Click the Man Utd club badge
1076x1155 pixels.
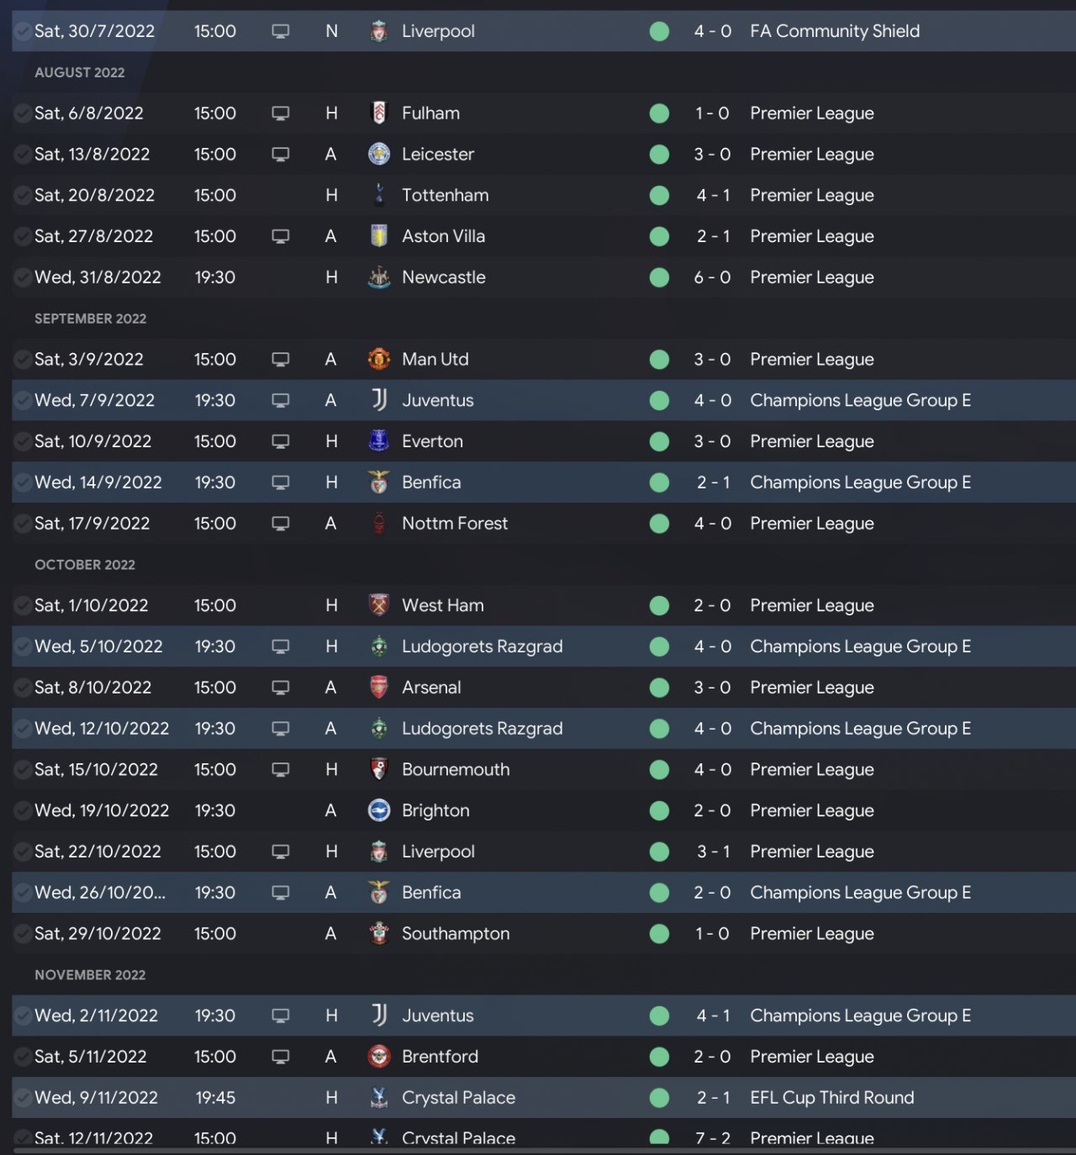click(379, 359)
